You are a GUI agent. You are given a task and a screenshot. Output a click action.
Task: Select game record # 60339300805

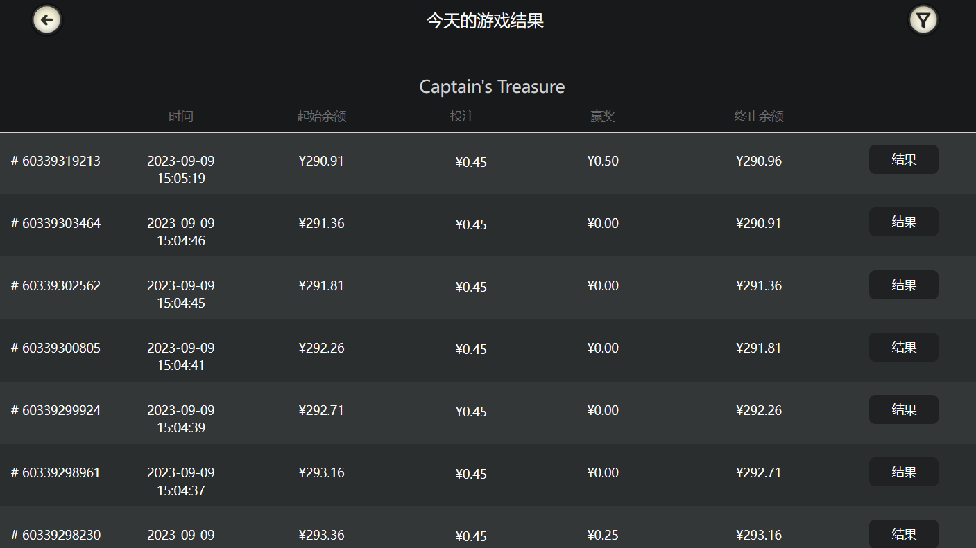point(56,348)
